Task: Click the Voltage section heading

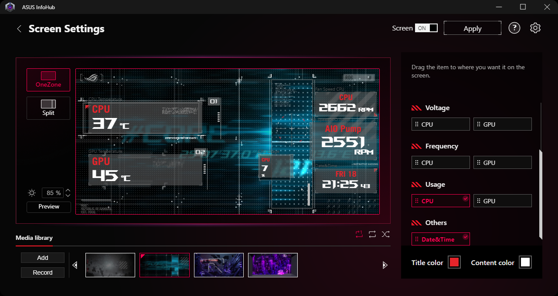Action: coord(437,108)
